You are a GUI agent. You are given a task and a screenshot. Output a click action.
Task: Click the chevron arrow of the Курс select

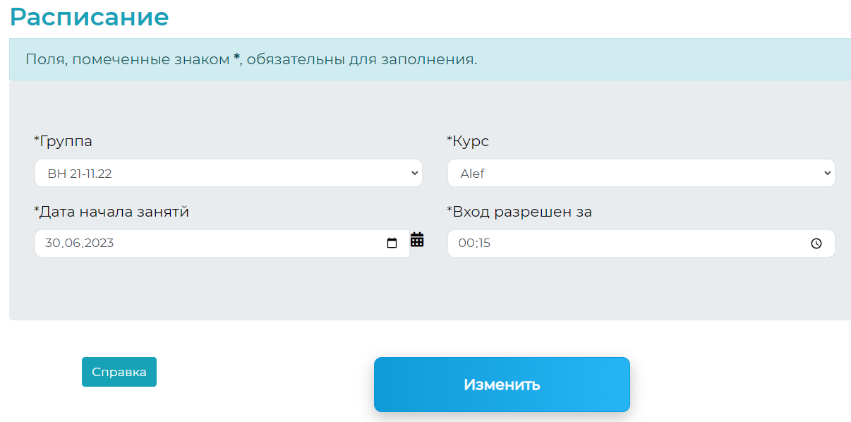tap(827, 173)
